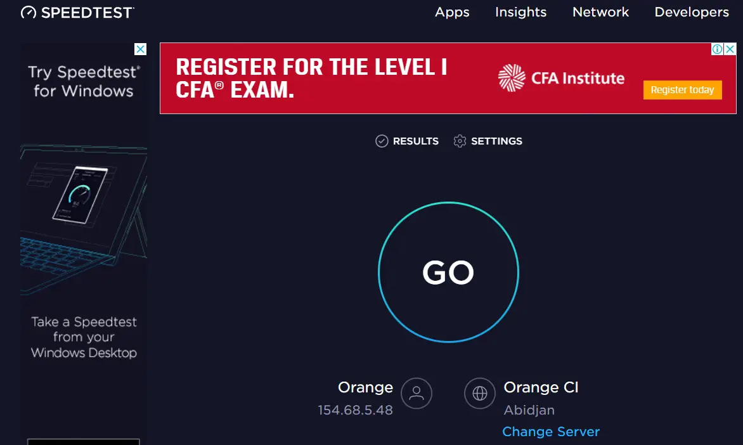The width and height of the screenshot is (743, 445).
Task: Click the Windows laptop ad image
Action: [x=84, y=219]
